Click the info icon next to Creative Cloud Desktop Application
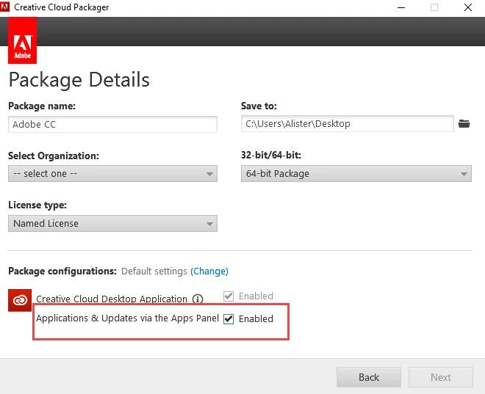The width and height of the screenshot is (485, 394). click(x=198, y=299)
